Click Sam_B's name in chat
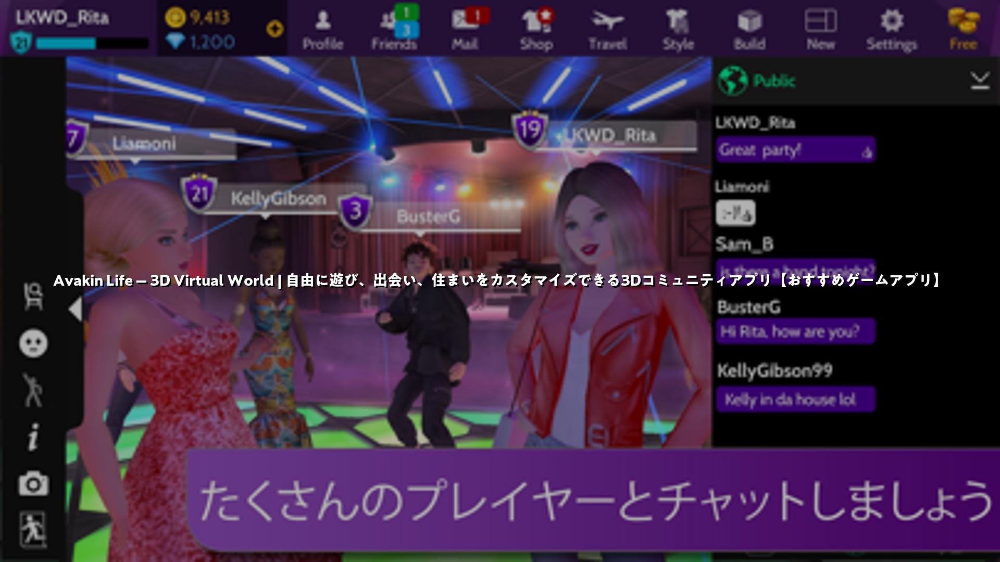 [x=744, y=244]
